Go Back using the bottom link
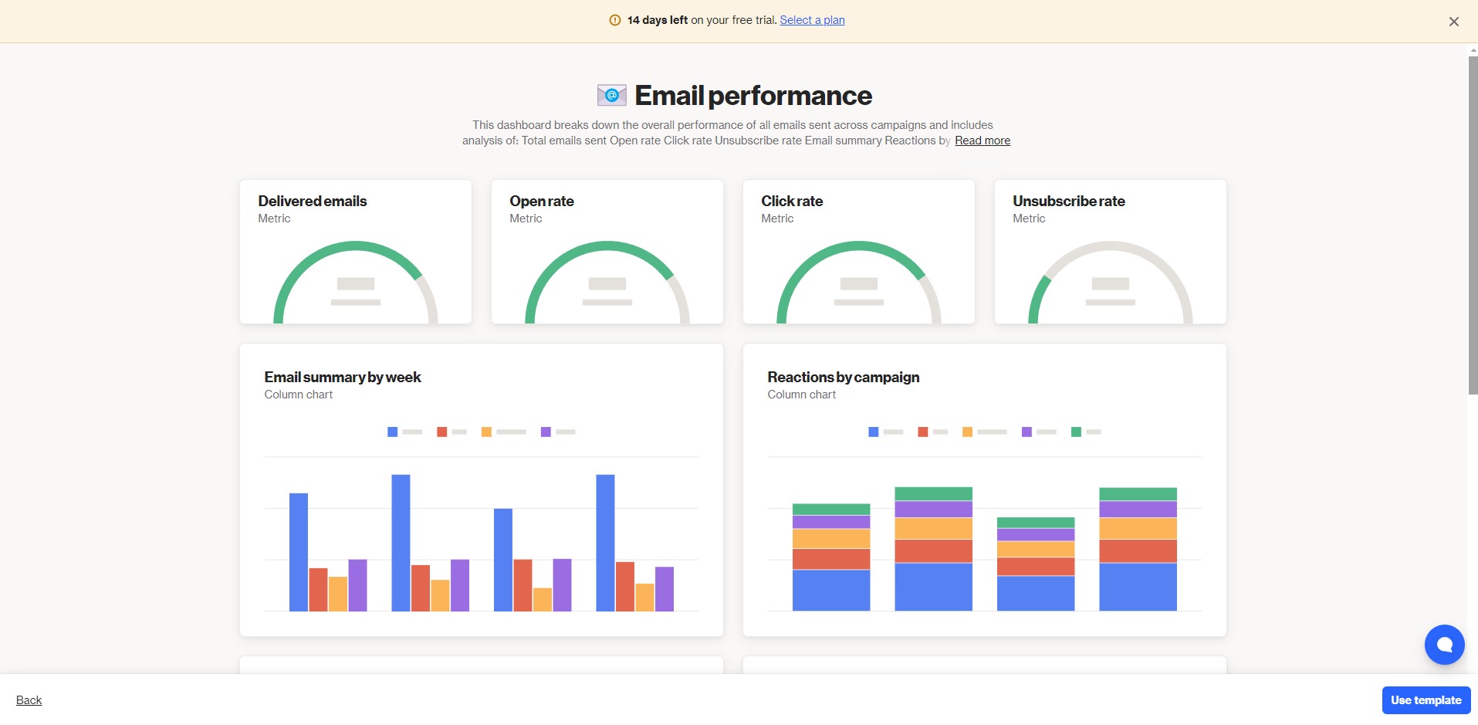The image size is (1478, 725). click(29, 700)
